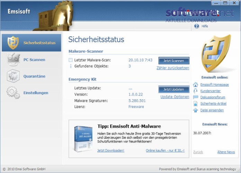Follow the Jetzt Downloaden! link
Screen dimensions: 241x173
(x=111, y=151)
